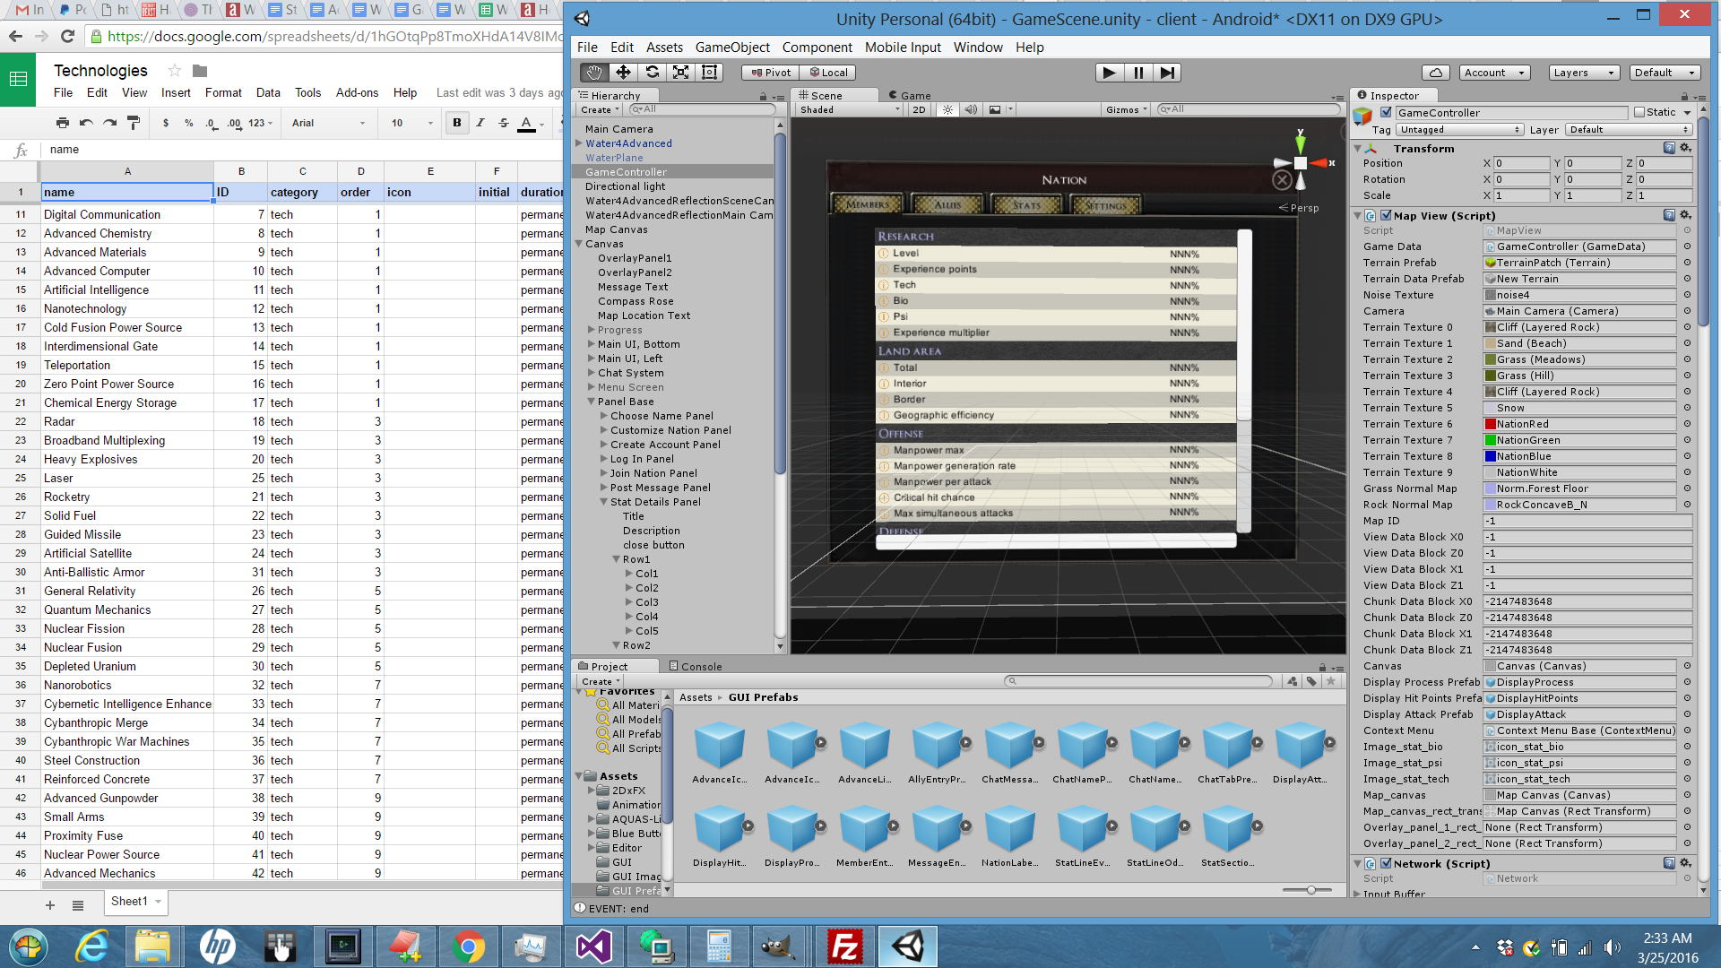Click Map View script help icon
This screenshot has height=968, width=1721.
[1669, 215]
